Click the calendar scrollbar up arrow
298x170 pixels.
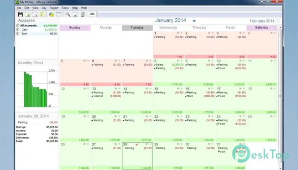point(280,28)
